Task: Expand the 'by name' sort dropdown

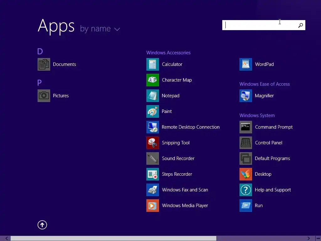Action: 100,29
